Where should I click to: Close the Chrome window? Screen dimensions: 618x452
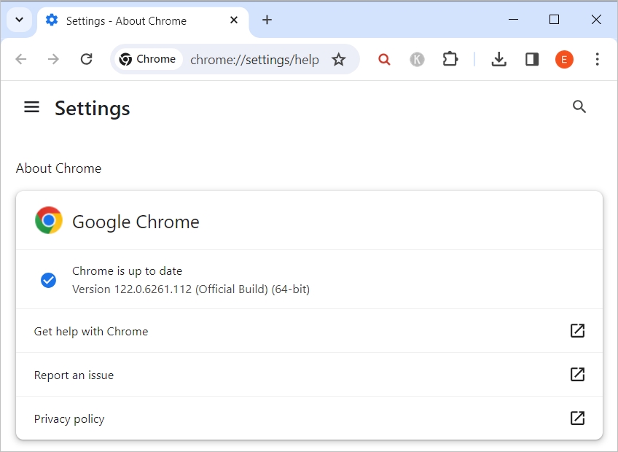596,20
